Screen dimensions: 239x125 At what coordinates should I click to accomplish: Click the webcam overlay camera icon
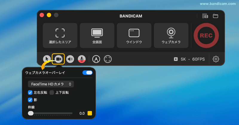point(59,59)
